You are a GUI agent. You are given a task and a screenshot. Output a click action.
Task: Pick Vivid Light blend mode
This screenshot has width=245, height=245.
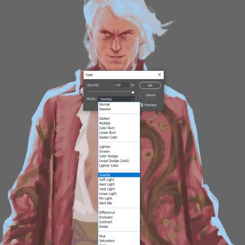tap(119, 189)
